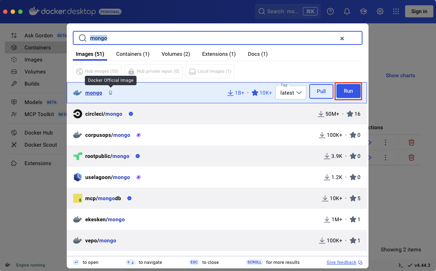Click the second red trash delete icon

(411, 158)
